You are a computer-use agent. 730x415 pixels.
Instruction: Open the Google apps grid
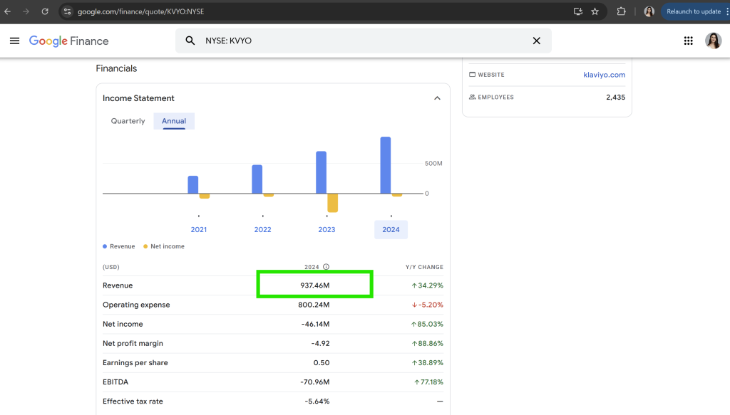(688, 41)
